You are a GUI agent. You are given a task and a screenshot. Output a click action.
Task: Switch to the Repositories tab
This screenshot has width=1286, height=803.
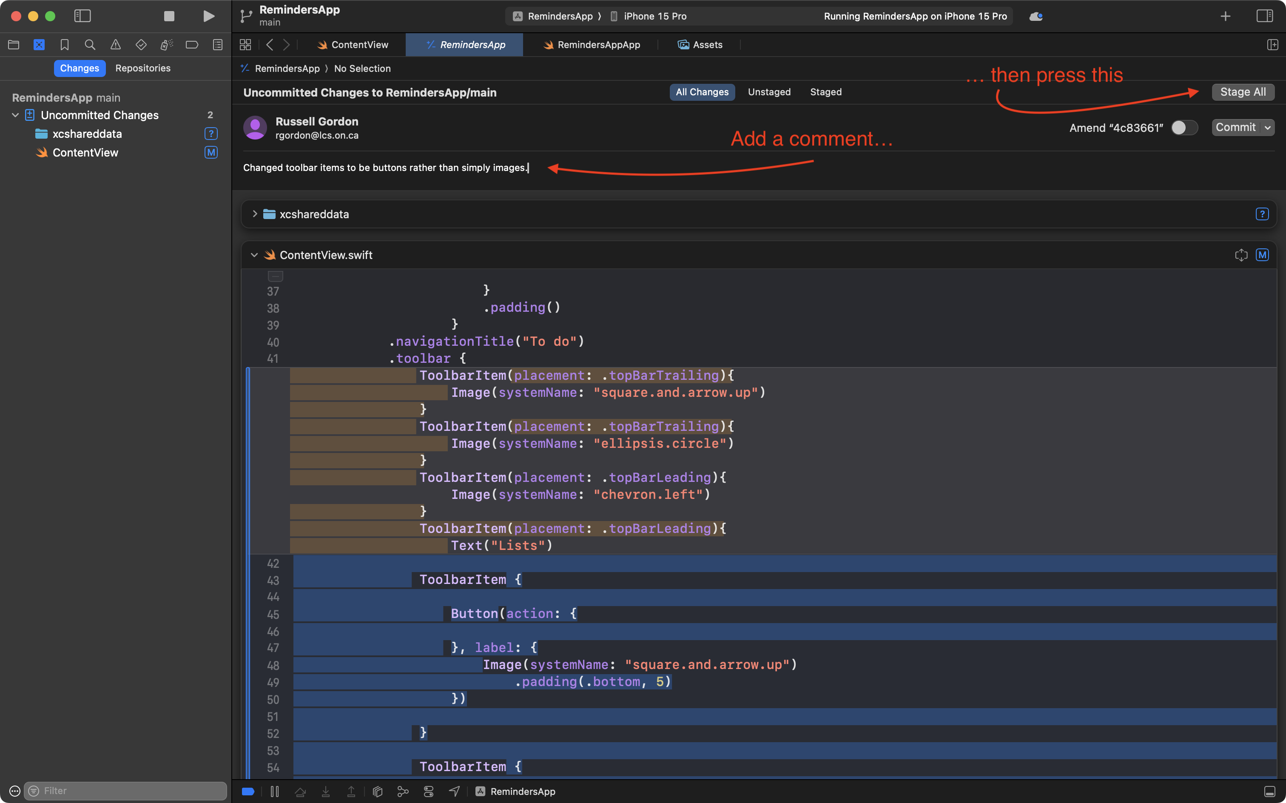(x=143, y=68)
